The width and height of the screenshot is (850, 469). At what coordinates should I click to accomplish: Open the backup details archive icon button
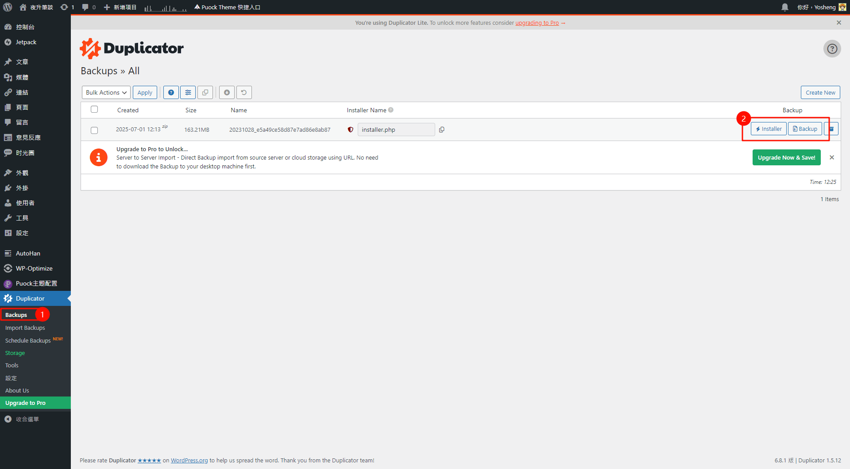pos(832,129)
